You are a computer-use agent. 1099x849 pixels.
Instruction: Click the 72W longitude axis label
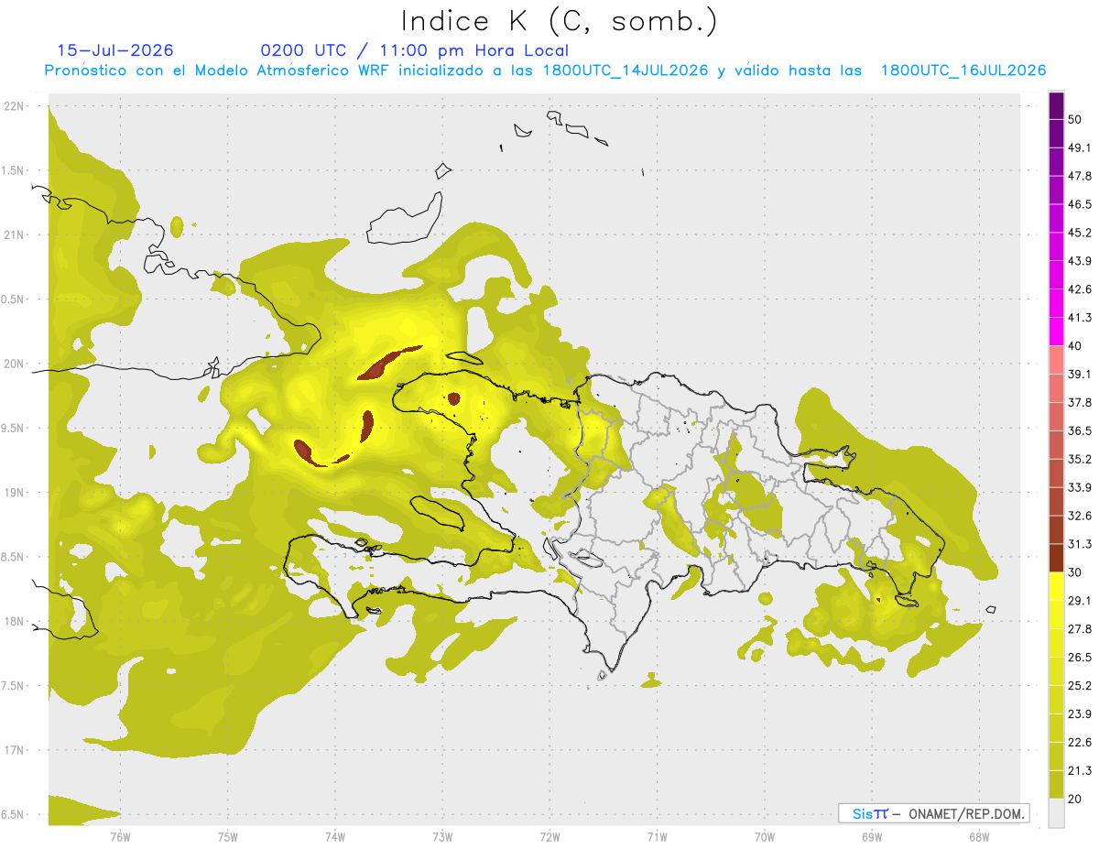coord(549,836)
